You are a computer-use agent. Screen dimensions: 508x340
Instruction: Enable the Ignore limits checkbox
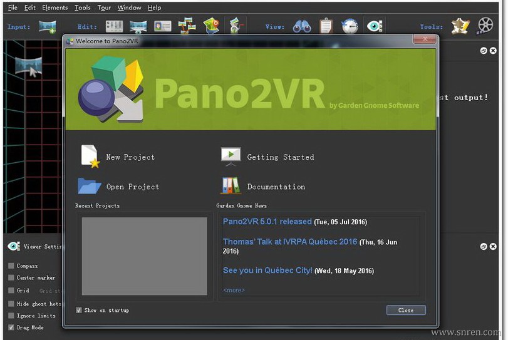tap(11, 316)
